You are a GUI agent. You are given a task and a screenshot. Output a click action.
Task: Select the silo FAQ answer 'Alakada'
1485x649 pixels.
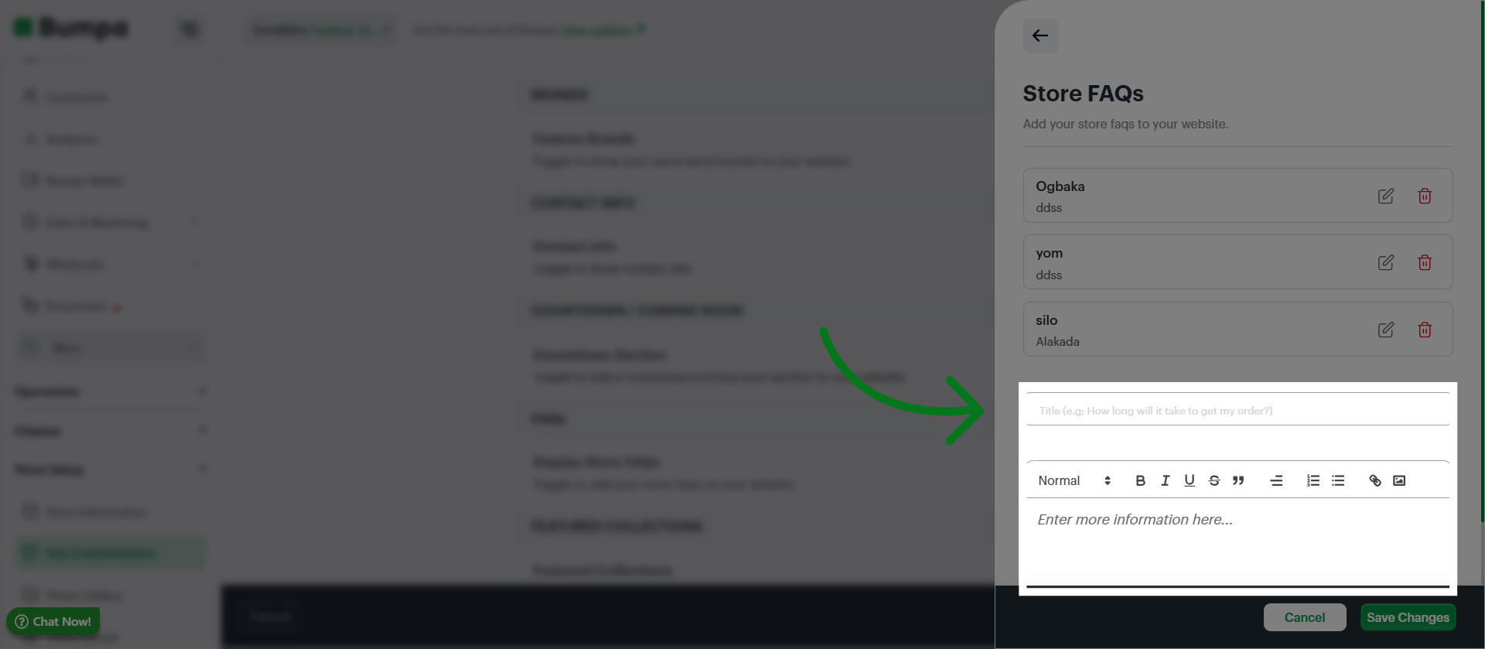[1057, 341]
